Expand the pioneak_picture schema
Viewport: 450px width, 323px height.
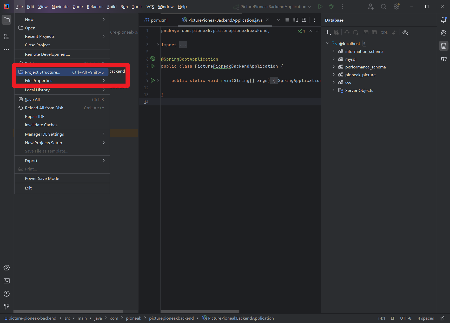pyautogui.click(x=334, y=75)
